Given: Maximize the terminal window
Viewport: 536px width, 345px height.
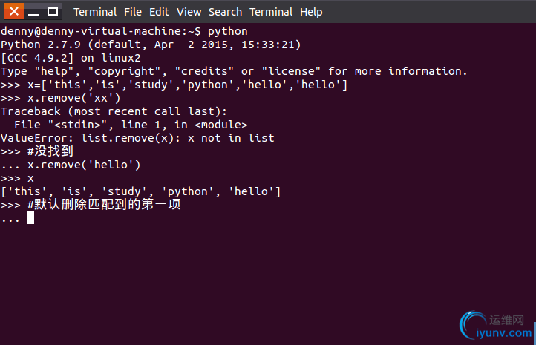Looking at the screenshot, I should pos(52,12).
